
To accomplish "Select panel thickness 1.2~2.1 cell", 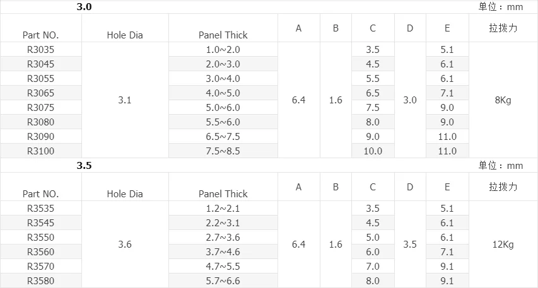I will 223,209.
